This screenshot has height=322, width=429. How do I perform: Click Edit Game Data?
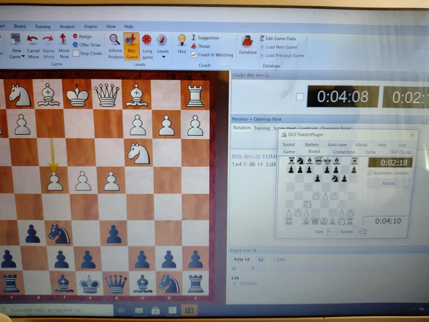point(280,38)
